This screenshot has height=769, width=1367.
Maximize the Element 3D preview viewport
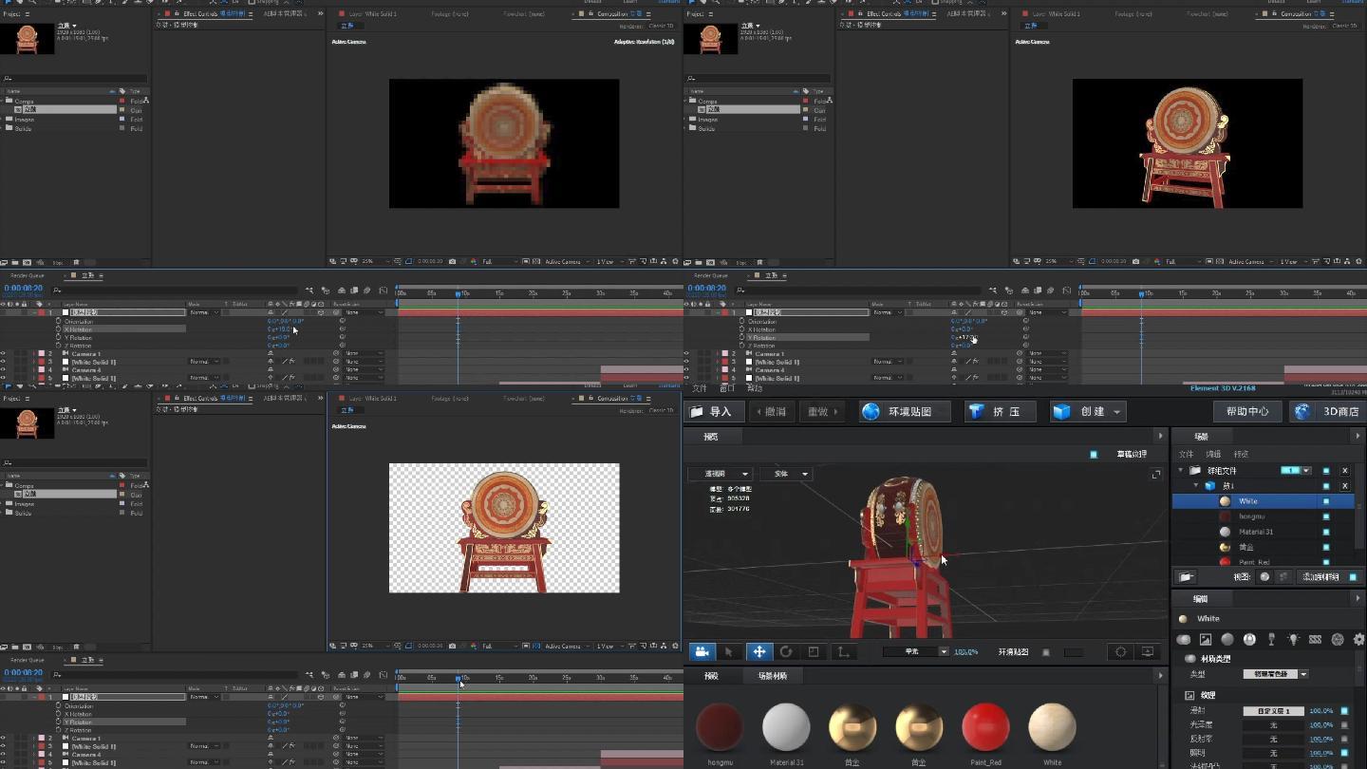(x=1156, y=474)
